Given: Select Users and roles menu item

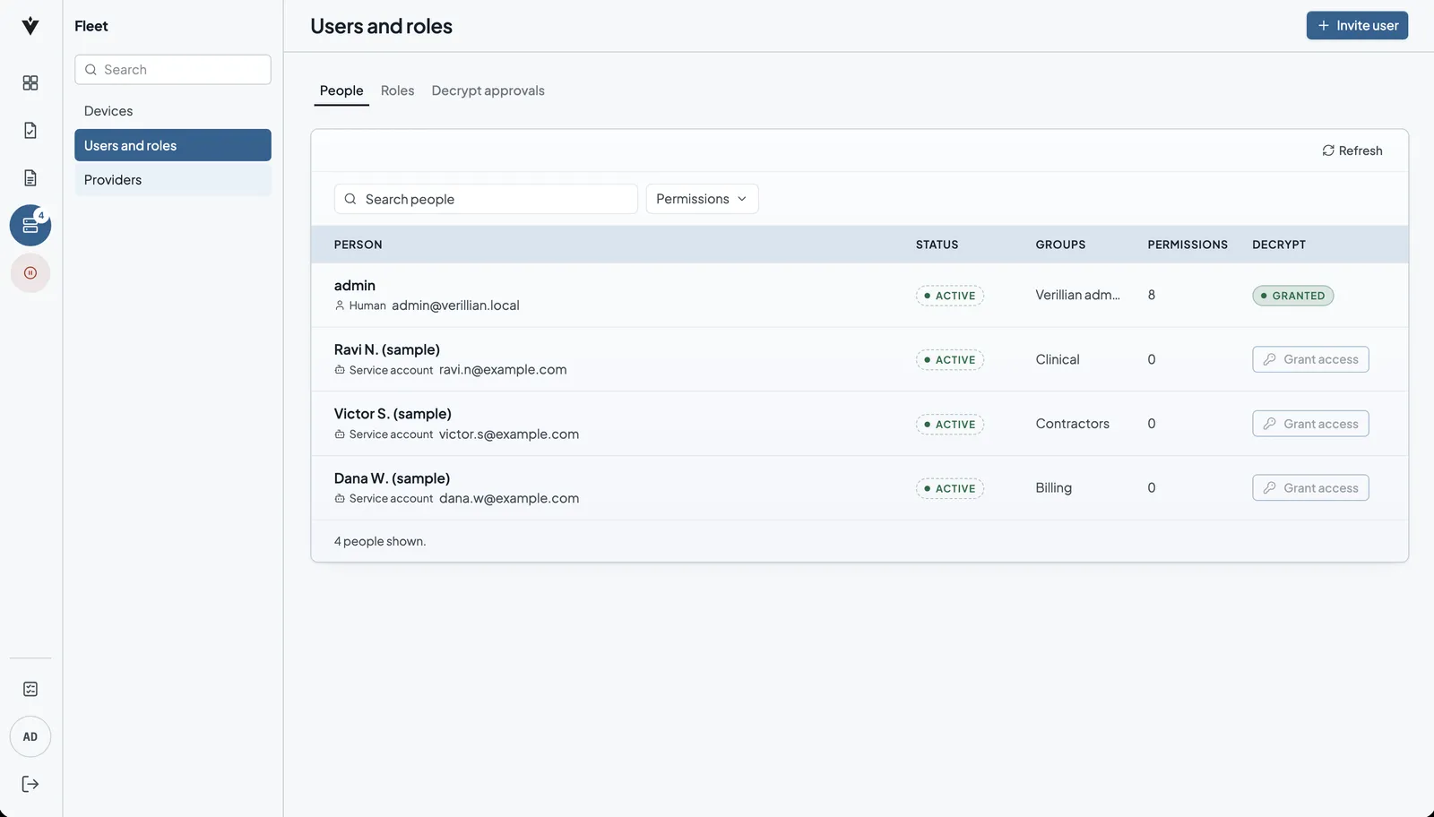Looking at the screenshot, I should coord(173,145).
